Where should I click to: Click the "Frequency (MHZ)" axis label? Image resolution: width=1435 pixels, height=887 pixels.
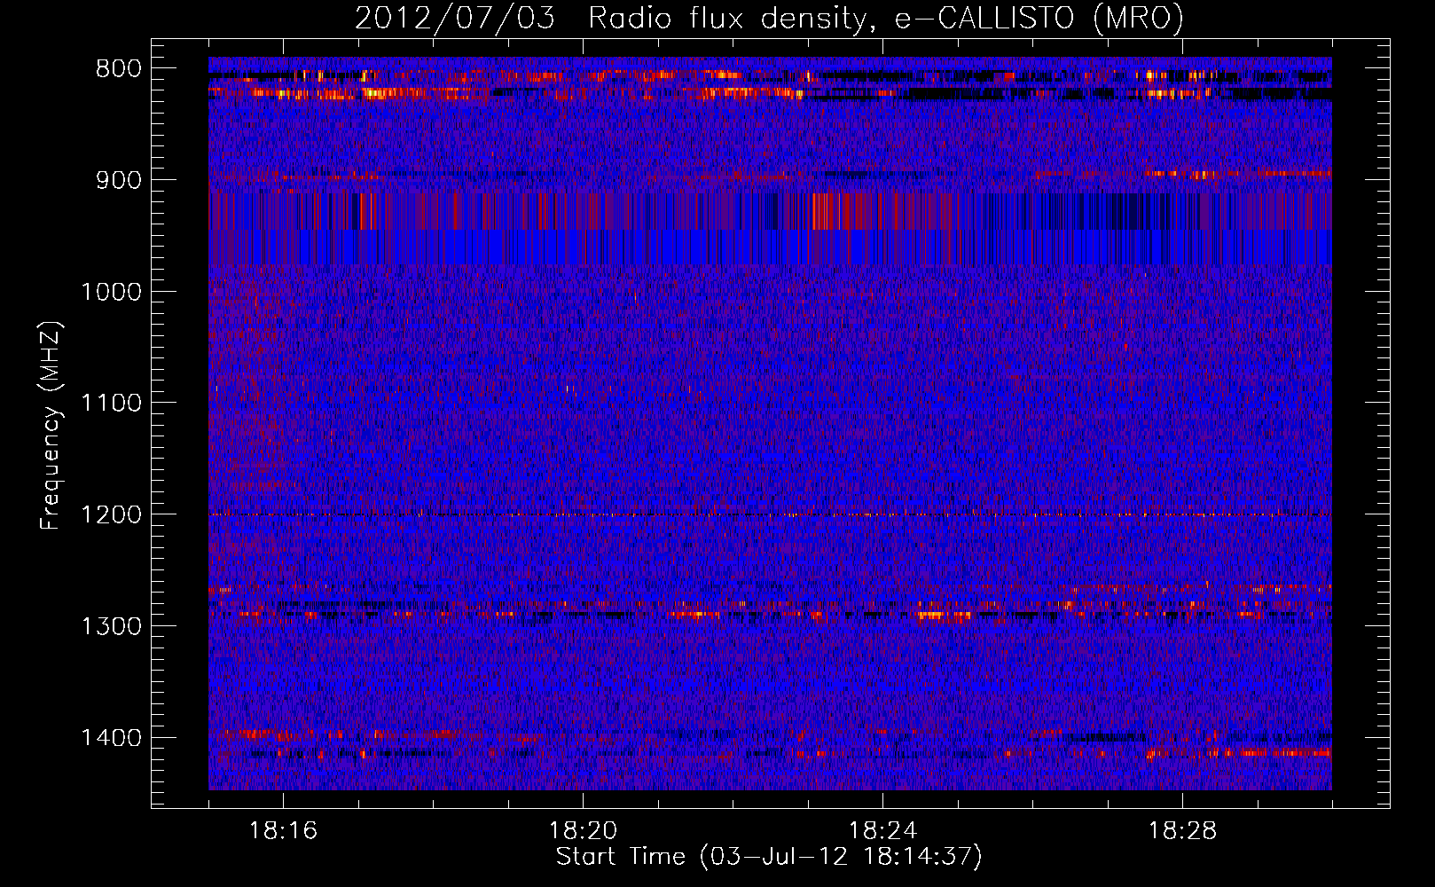[51, 426]
